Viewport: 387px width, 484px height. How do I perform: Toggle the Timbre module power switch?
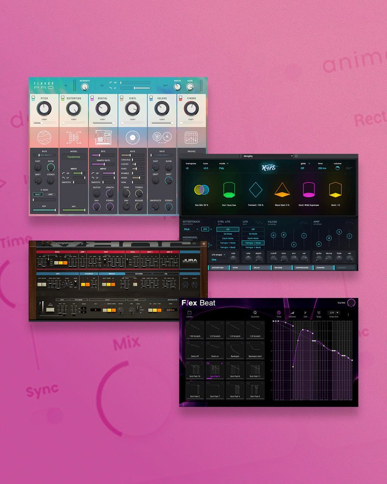[180, 98]
